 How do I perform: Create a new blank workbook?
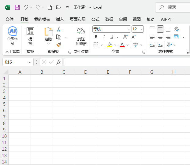50,7
